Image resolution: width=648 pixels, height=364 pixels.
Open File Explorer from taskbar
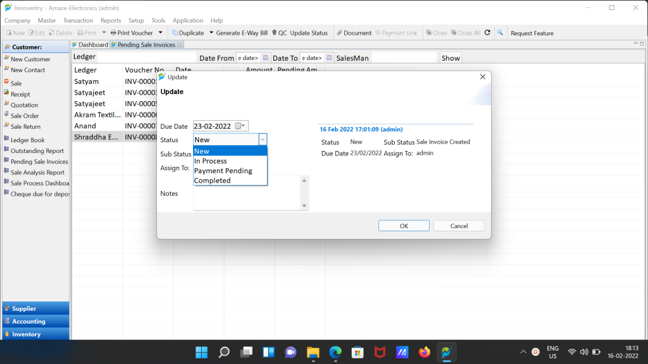click(313, 352)
